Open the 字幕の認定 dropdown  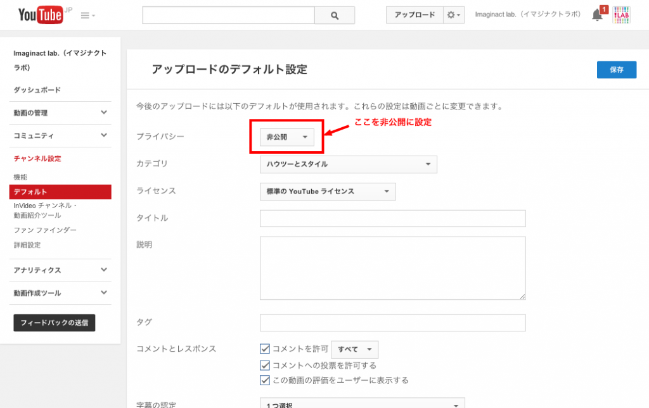tap(362, 404)
